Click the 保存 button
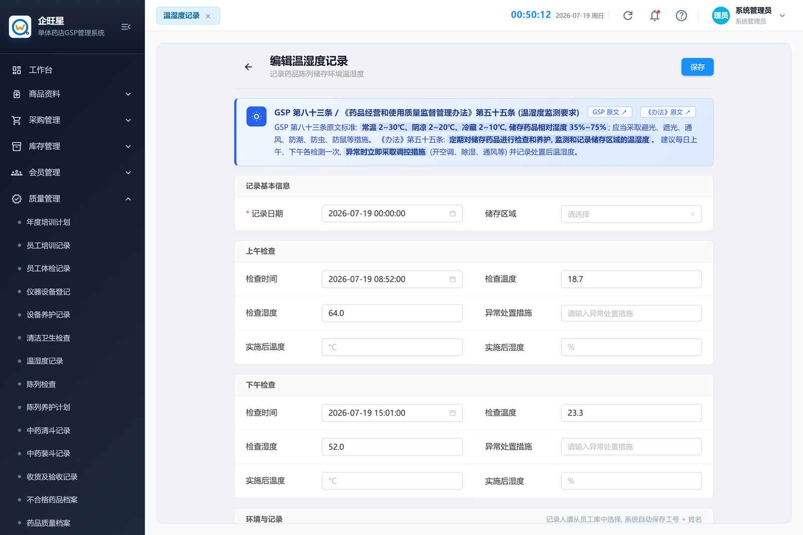 (697, 67)
